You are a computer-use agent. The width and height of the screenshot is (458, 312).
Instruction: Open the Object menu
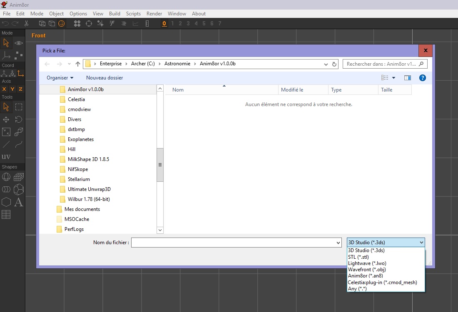[x=56, y=14]
